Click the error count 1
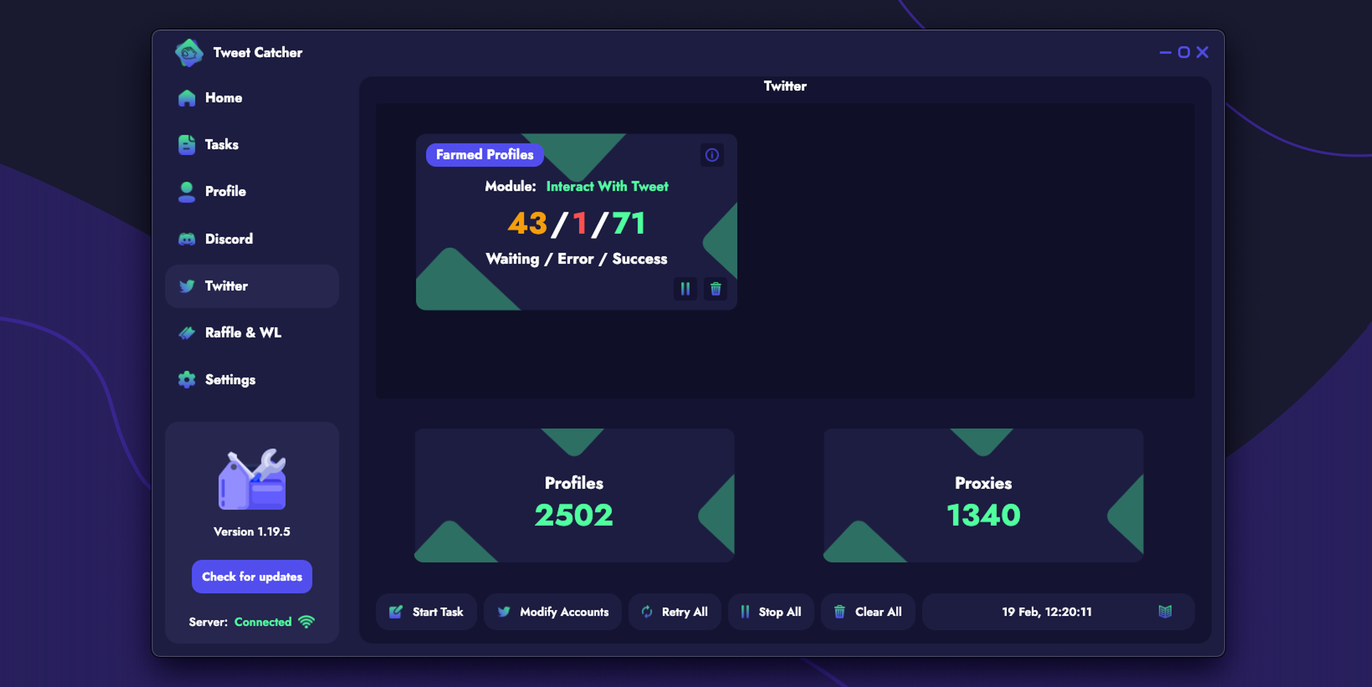1372x687 pixels. pos(579,223)
